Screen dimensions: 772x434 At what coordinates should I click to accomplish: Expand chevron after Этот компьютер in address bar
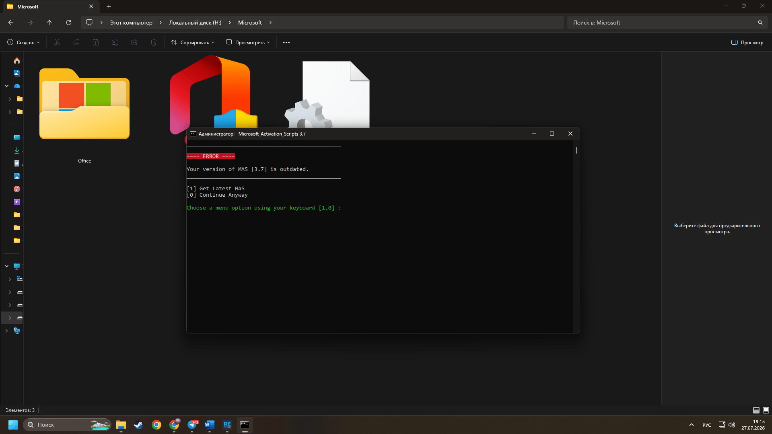click(161, 23)
